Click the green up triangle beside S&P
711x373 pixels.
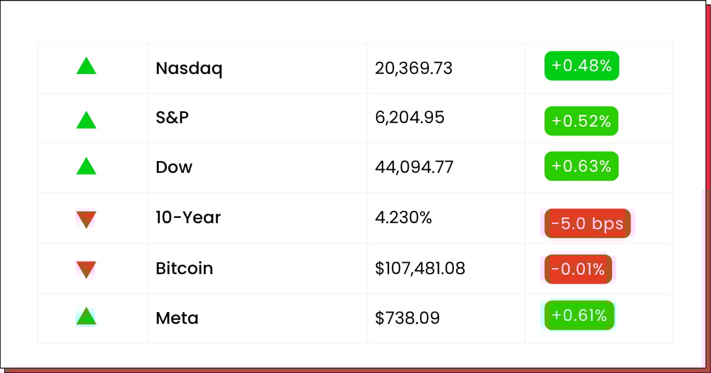86,120
